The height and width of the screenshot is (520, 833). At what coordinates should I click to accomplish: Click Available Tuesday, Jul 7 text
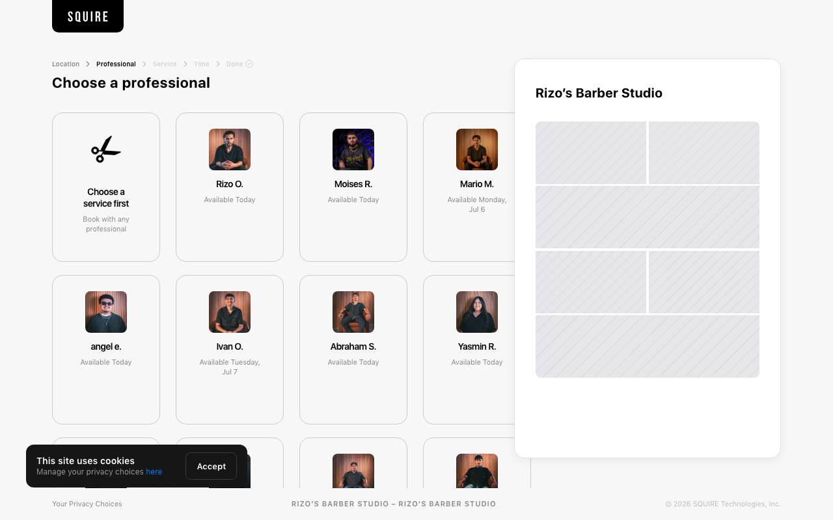tap(230, 367)
